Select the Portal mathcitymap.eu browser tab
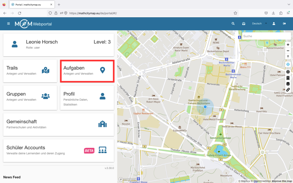Screen dimensions: 293x183 31,5
